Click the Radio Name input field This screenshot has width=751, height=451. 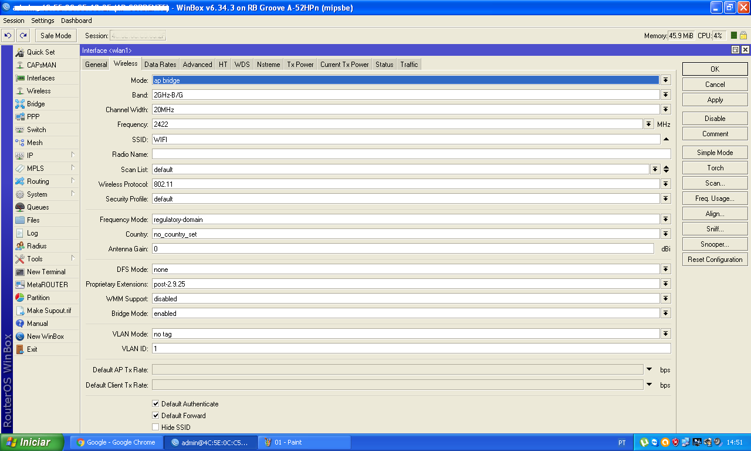tap(411, 154)
